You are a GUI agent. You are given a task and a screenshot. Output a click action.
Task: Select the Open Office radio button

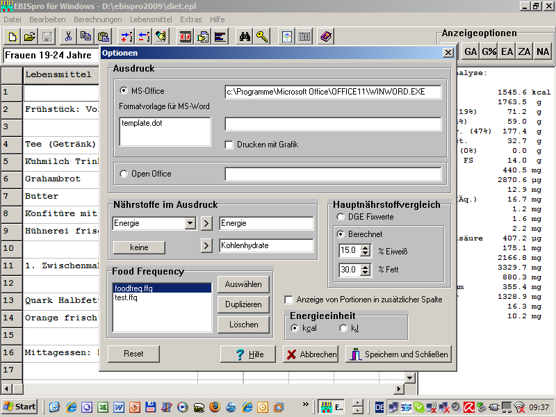coord(124,174)
